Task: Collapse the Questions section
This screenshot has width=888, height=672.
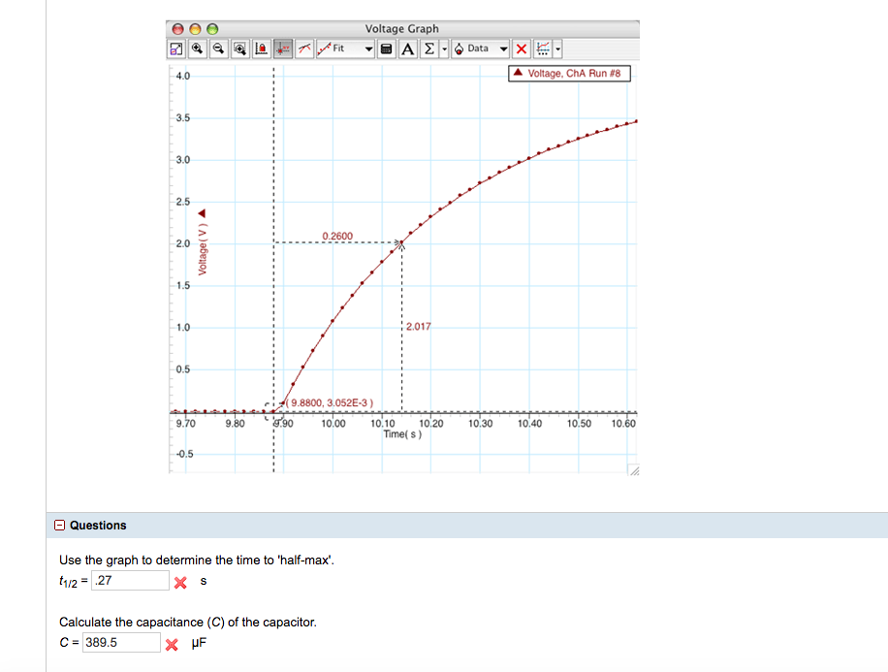Action: [x=58, y=525]
